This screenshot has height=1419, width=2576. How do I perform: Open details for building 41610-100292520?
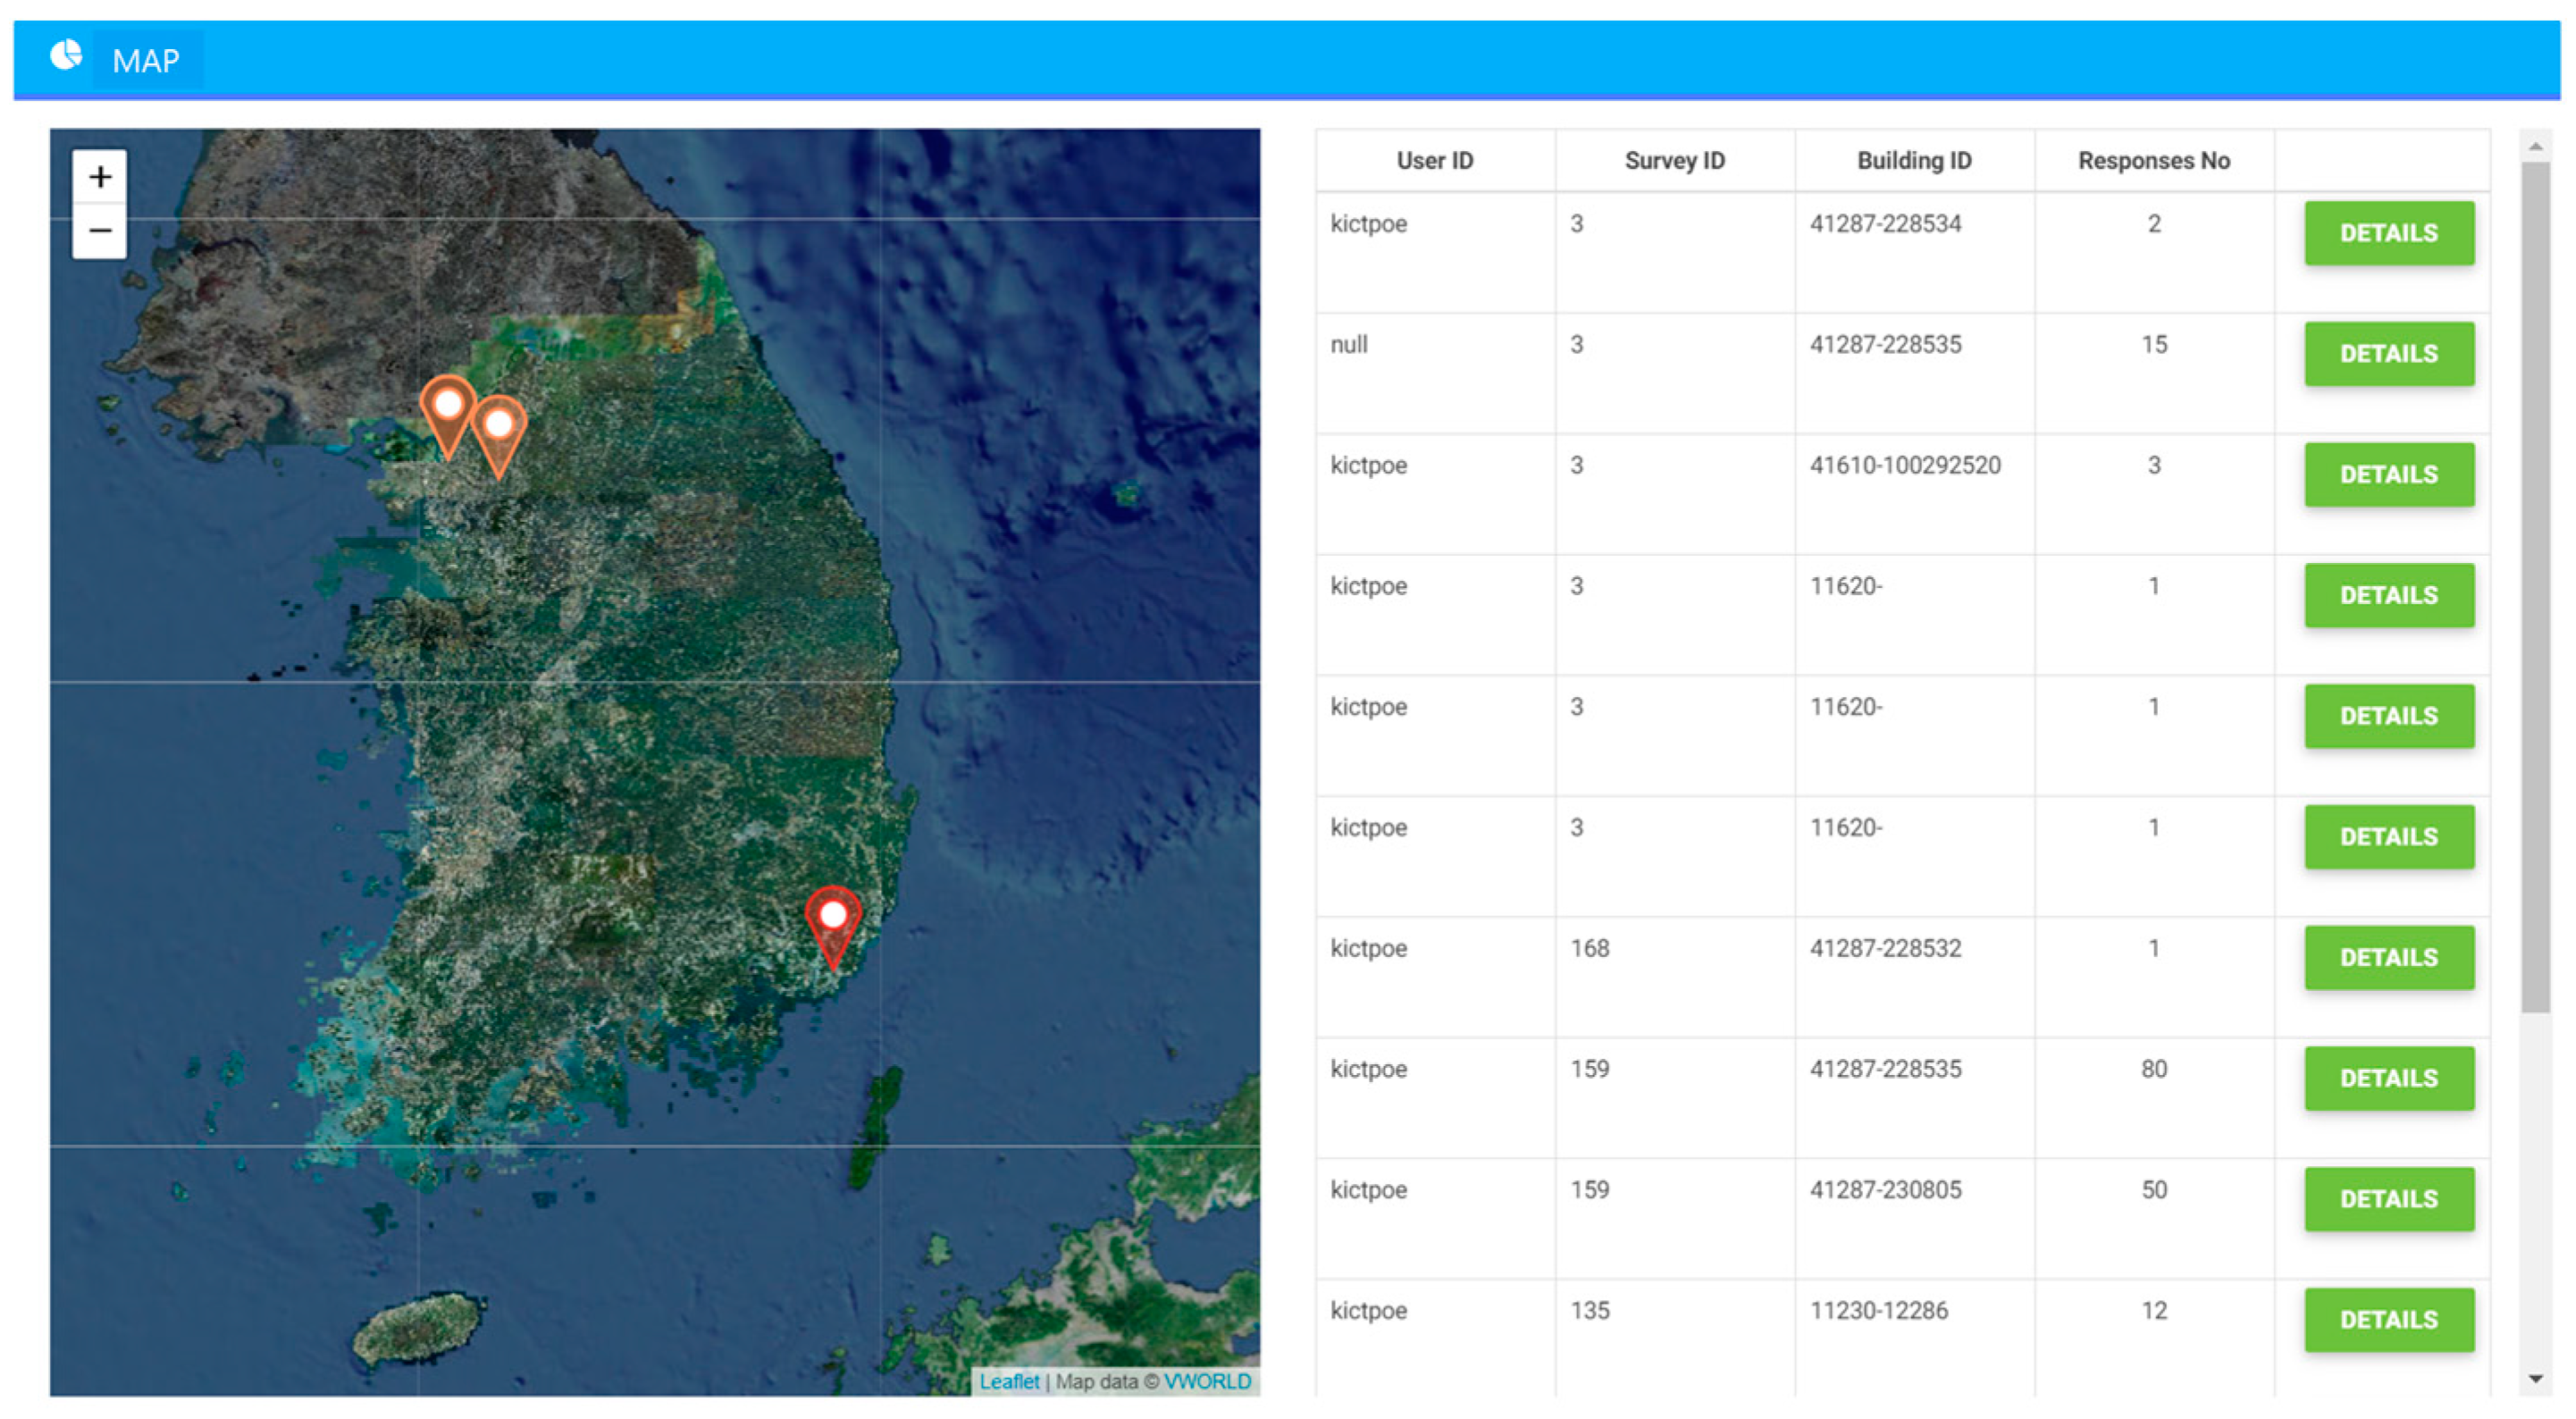[2388, 475]
